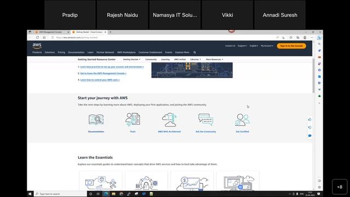Open the blue chat feedback icon

[310, 136]
